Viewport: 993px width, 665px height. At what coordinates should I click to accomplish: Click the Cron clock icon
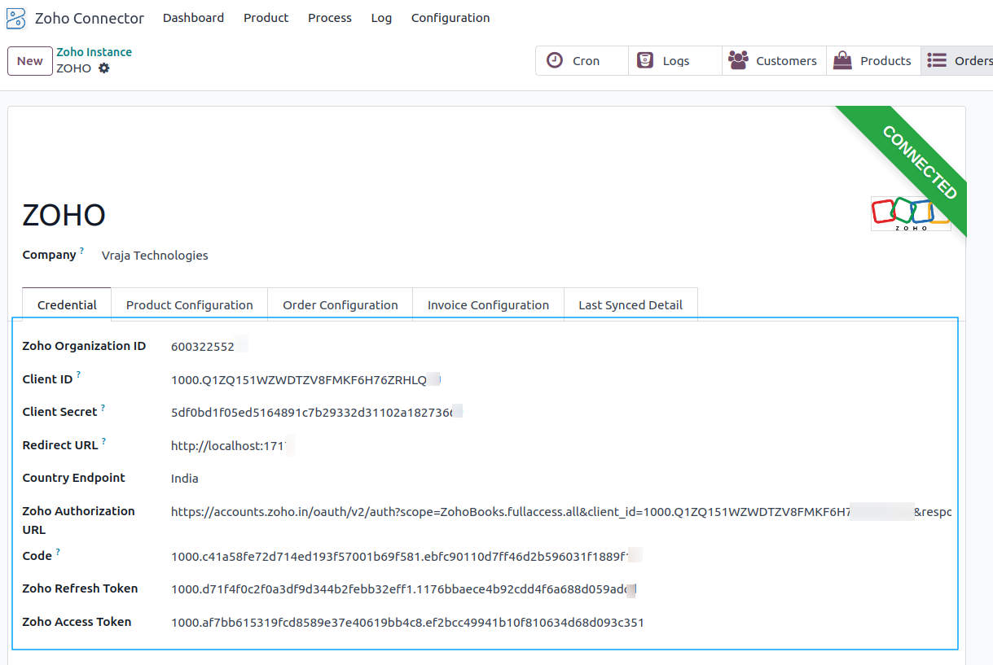555,60
